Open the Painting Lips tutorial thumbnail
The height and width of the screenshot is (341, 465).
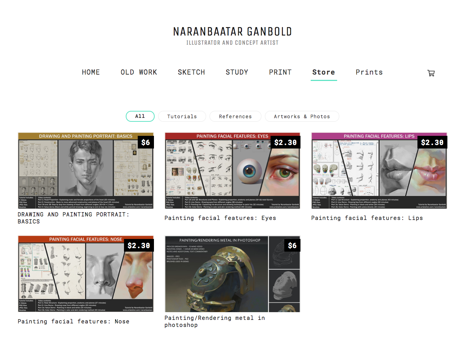(x=379, y=171)
